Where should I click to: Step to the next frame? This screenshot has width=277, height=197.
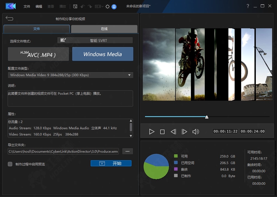184,132
